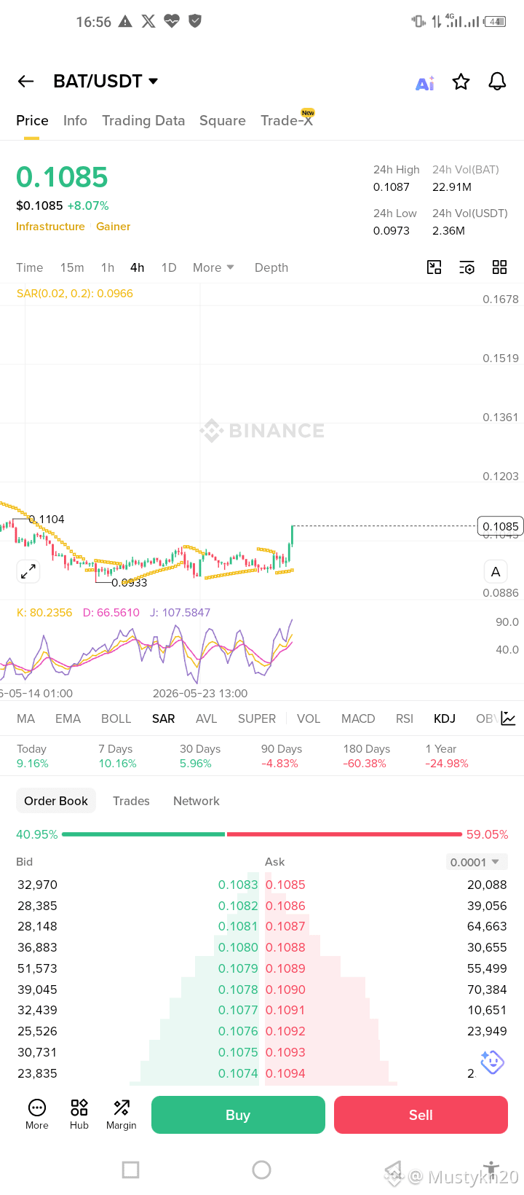Switch to the Price tab
Screen dimensions: 524x1195
[x=32, y=121]
